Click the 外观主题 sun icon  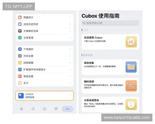[x=20, y=56]
